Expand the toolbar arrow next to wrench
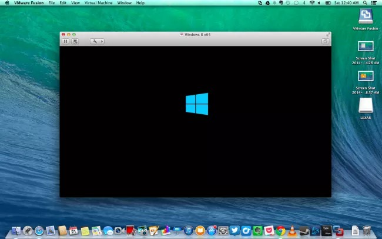Image resolution: width=382 pixels, height=239 pixels. [x=102, y=42]
